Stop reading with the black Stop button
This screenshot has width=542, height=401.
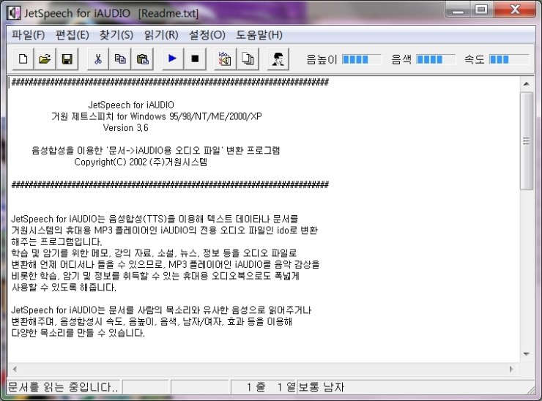point(195,59)
